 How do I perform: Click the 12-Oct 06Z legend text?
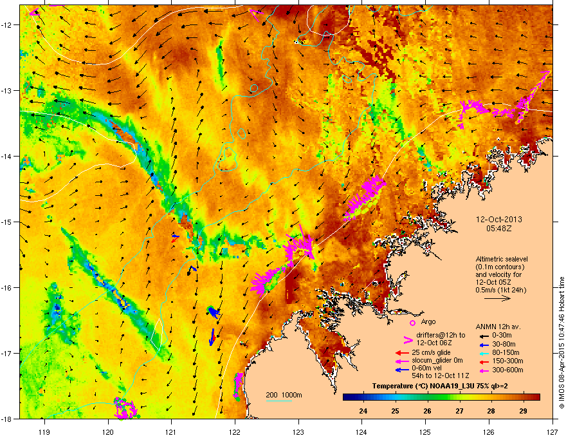tap(434, 343)
